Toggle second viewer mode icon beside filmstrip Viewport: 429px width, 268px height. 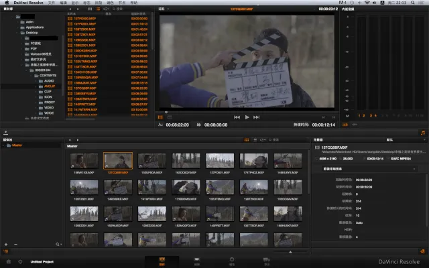170,117
